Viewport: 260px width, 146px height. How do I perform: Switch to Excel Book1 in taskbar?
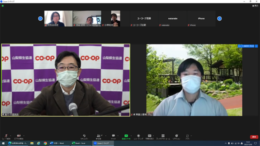click(x=81, y=143)
